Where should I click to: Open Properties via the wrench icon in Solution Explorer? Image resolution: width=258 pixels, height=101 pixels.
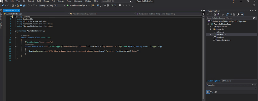pyautogui.click(x=238, y=15)
